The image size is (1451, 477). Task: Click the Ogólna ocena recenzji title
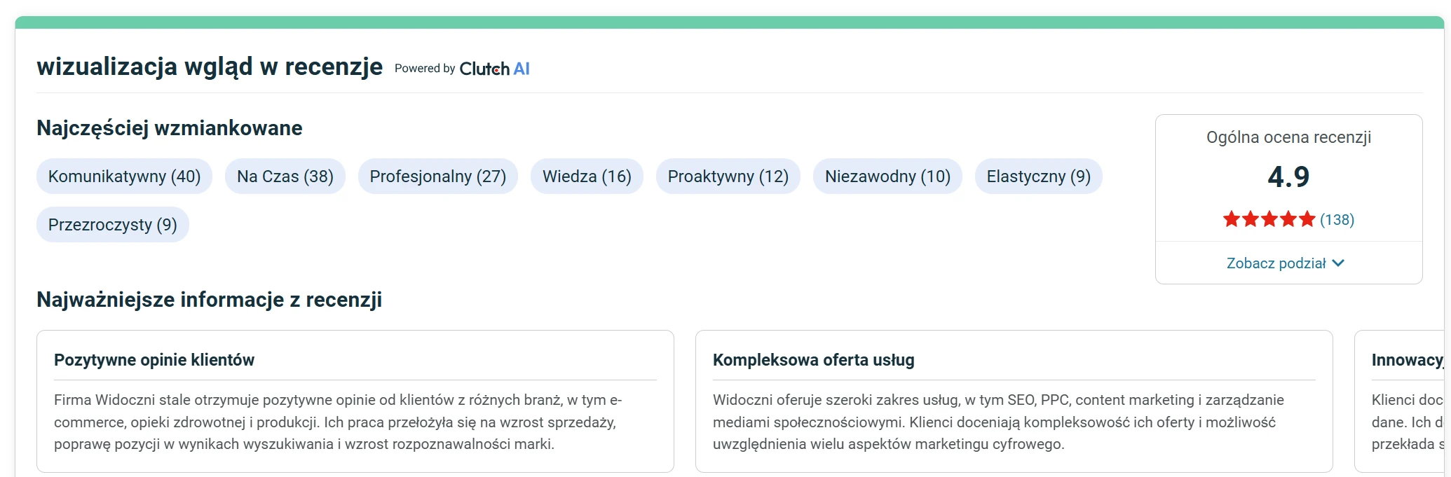pos(1288,137)
